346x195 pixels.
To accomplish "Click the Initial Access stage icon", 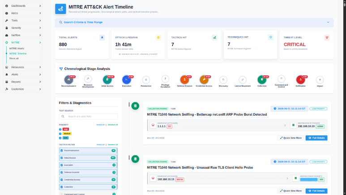I will click(x=107, y=80).
